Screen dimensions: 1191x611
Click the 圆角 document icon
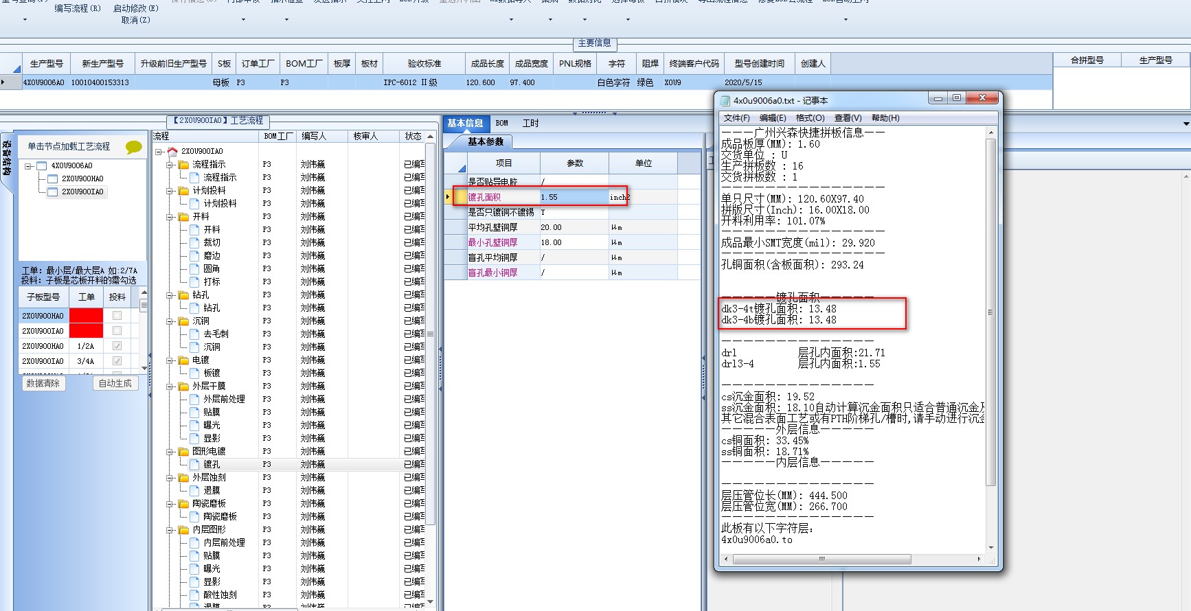(x=194, y=268)
